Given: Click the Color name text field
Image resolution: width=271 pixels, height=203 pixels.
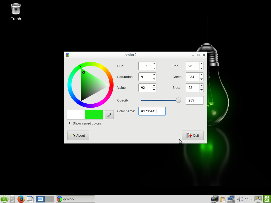Looking at the screenshot, I should coord(152,111).
